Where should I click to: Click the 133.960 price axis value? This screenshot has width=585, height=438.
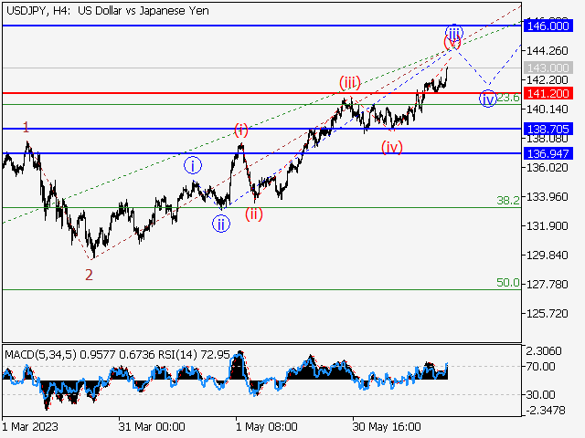547,197
